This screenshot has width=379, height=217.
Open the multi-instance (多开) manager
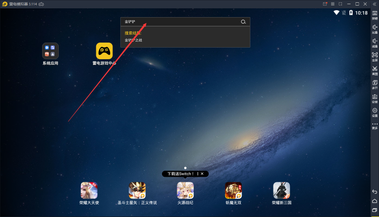(374, 84)
